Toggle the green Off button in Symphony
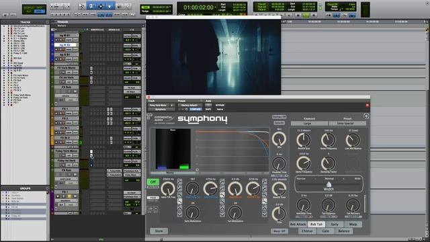Viewport: 430px width, 242px height. pyautogui.click(x=153, y=182)
